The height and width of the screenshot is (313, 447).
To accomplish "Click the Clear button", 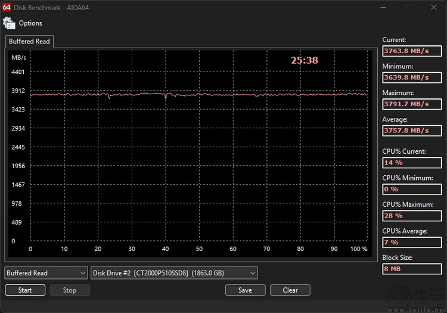I will [x=290, y=290].
